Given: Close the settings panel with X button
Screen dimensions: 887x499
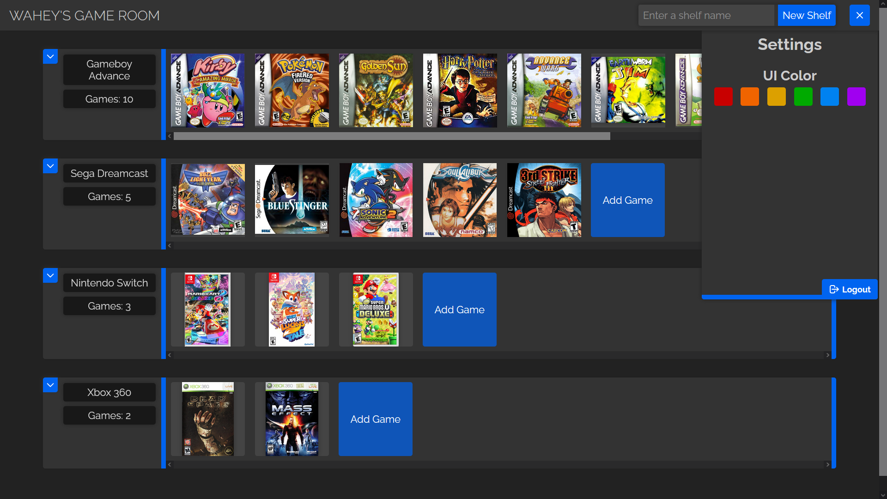Looking at the screenshot, I should point(859,15).
